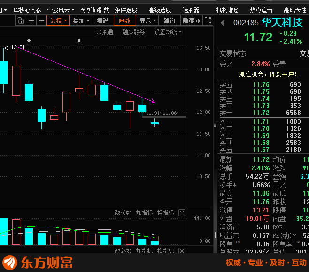
Task: Click 卖一 volume 6568
Action: [x=294, y=113]
